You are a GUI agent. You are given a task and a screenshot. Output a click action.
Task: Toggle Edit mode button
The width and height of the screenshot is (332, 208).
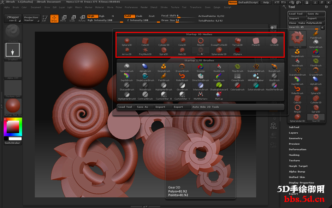click(45, 18)
